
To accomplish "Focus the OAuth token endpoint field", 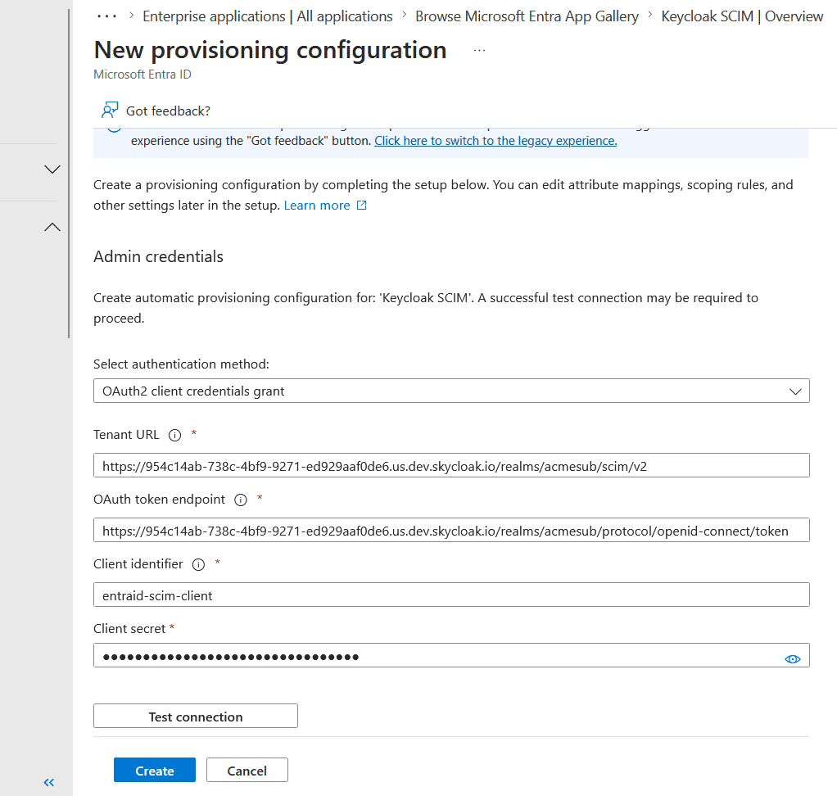I will click(451, 530).
